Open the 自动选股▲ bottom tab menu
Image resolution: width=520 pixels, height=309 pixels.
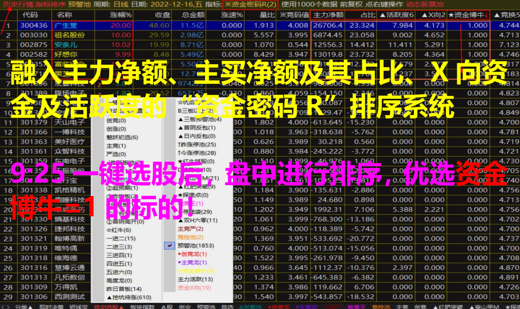[107, 306]
